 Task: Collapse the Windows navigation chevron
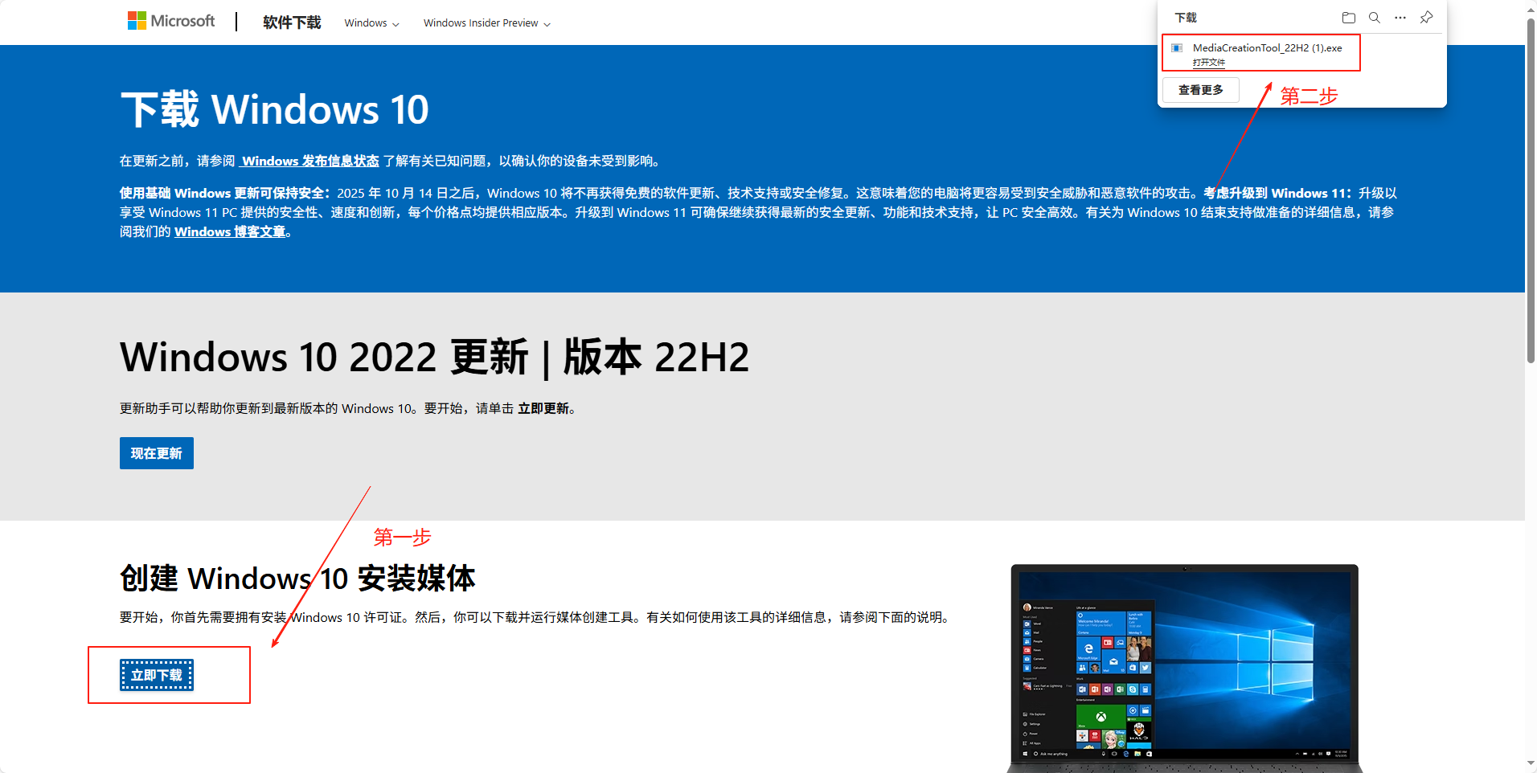396,23
